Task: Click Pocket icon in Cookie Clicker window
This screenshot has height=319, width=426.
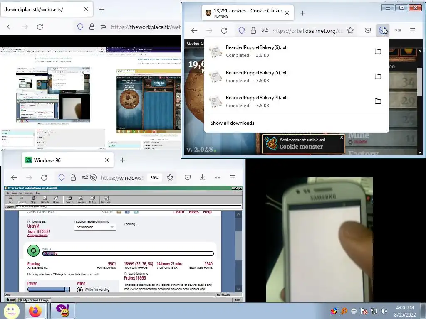Action: 368,30
